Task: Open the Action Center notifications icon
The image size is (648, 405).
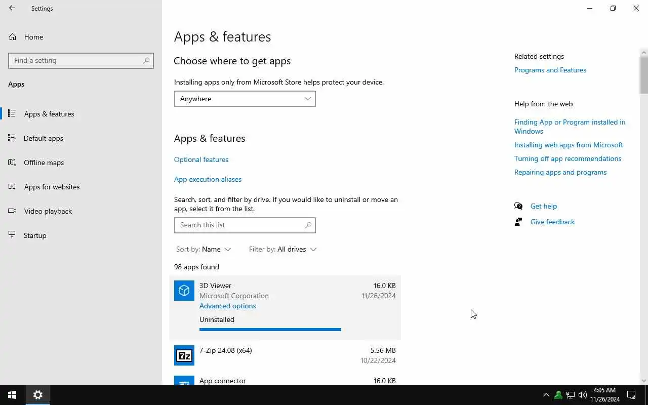Action: point(631,395)
